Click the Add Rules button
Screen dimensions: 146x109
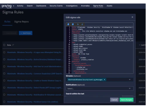coord(26,33)
